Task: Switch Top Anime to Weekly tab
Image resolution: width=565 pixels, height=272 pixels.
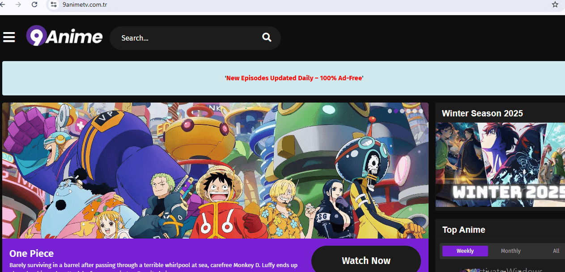Action: (x=465, y=251)
